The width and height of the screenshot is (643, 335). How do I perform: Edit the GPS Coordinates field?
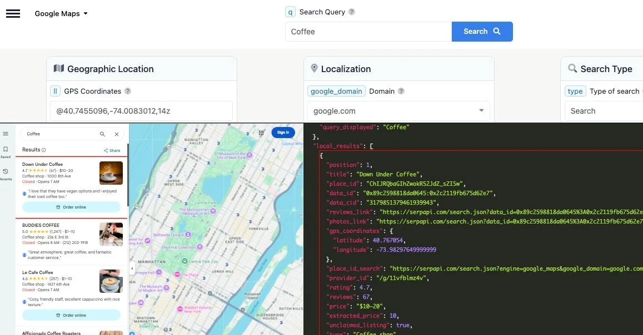point(142,111)
